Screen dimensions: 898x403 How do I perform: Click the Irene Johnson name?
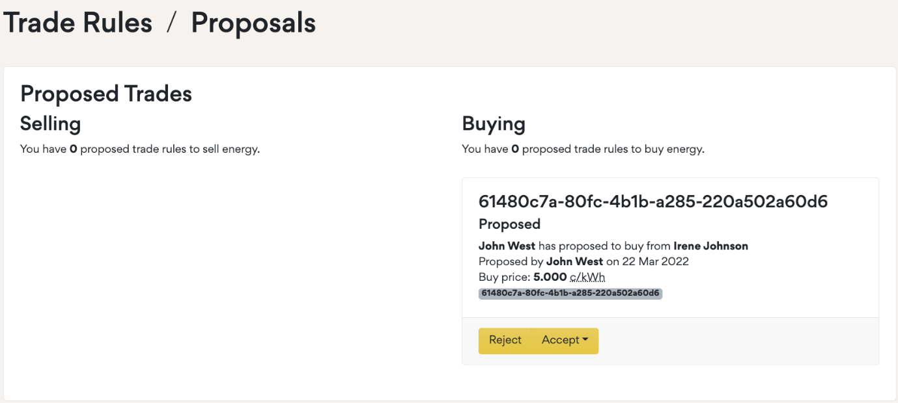[x=710, y=246]
